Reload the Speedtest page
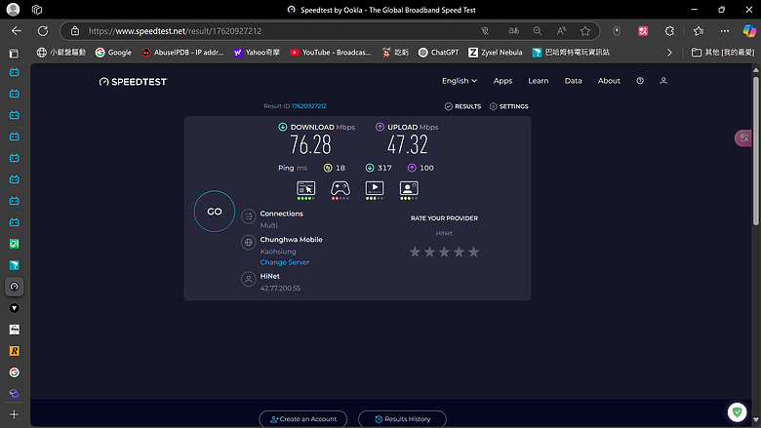761x428 pixels. [43, 31]
